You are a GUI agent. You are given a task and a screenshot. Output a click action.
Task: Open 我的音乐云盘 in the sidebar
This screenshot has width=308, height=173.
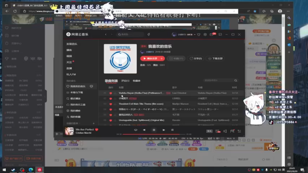click(x=76, y=105)
